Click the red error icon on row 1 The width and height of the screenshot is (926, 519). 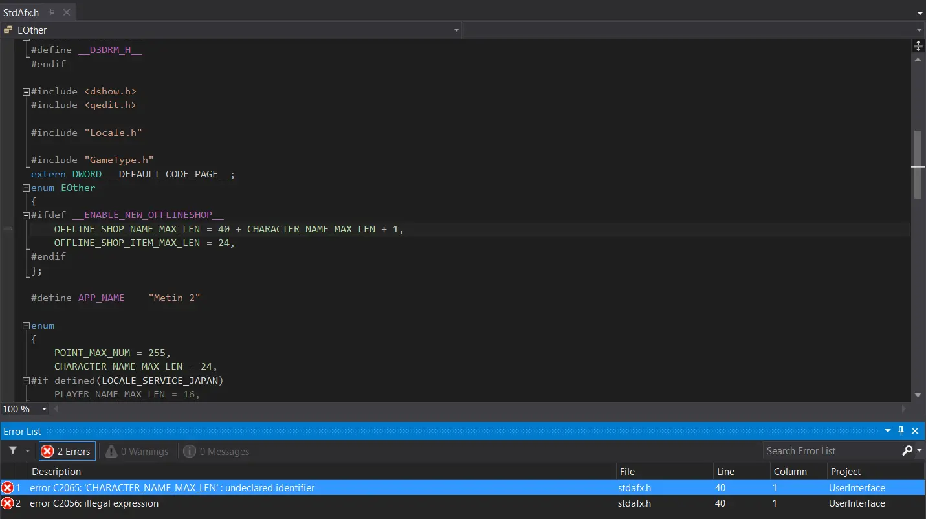pyautogui.click(x=7, y=487)
